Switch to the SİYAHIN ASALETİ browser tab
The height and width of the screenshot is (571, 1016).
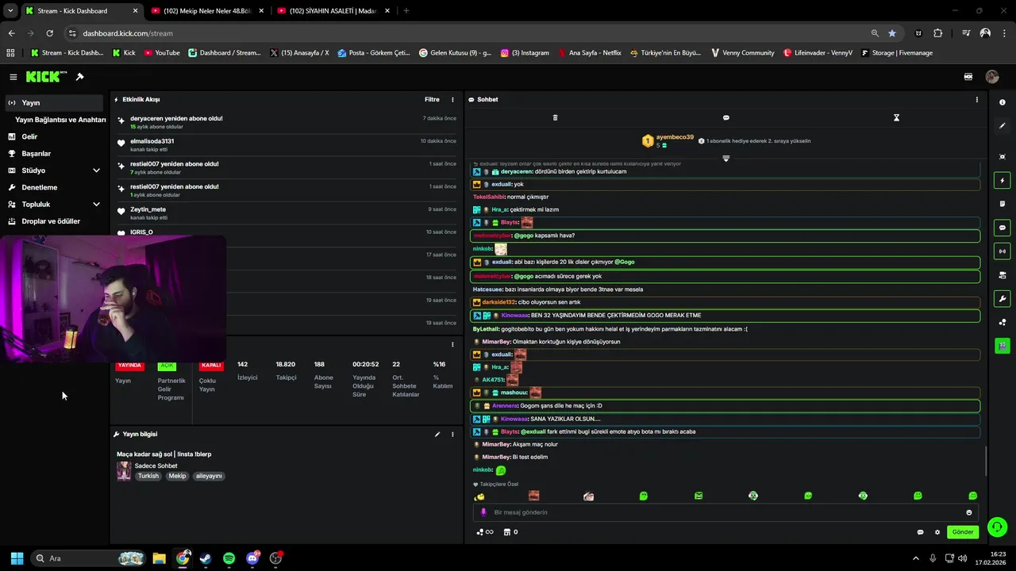[332, 11]
